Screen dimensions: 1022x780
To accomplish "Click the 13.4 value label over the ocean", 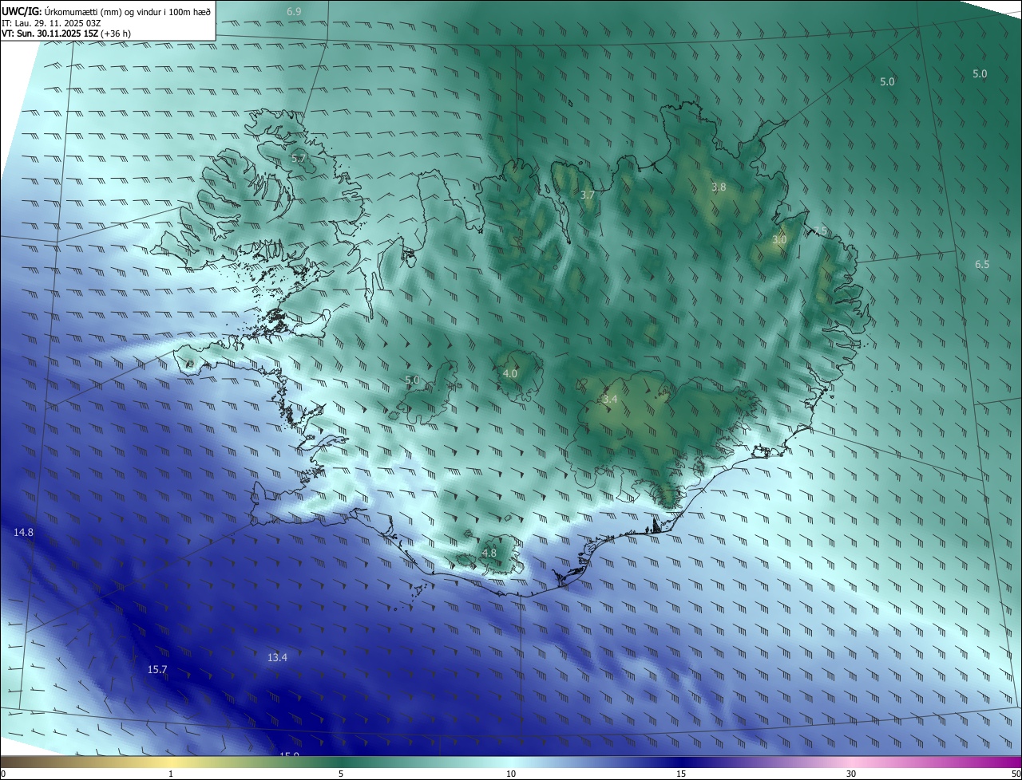I will click(x=277, y=657).
